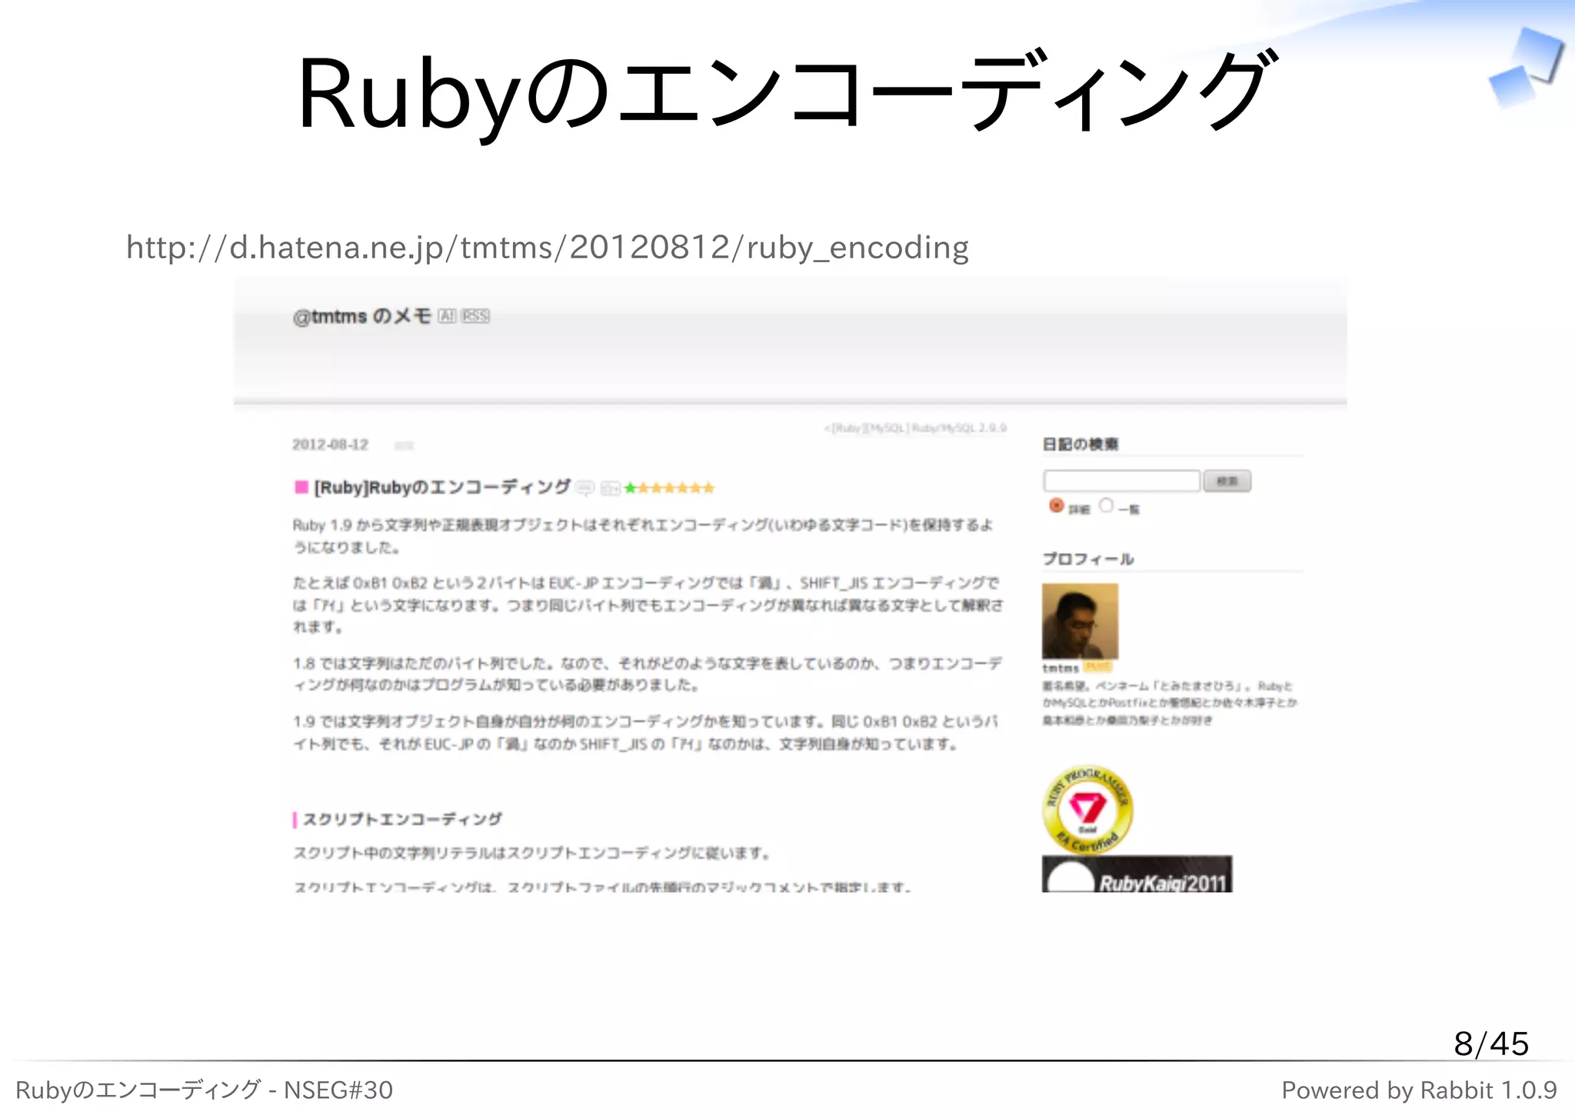
Task: Click the プロフィール sidebar heading
Action: coord(1088,559)
